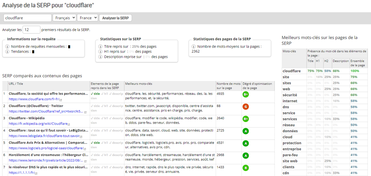Click keyword 'internet' in the right-hand keywords table

290,101
